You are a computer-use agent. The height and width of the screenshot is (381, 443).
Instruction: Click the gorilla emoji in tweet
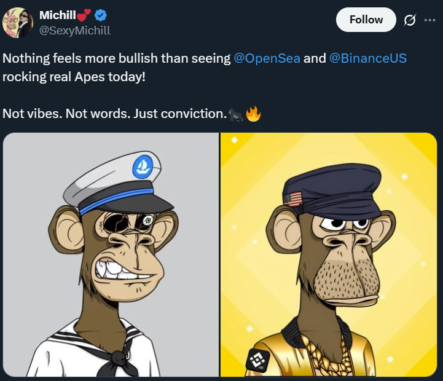tap(235, 114)
